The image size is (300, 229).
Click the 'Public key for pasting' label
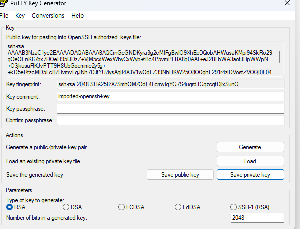pos(74,37)
